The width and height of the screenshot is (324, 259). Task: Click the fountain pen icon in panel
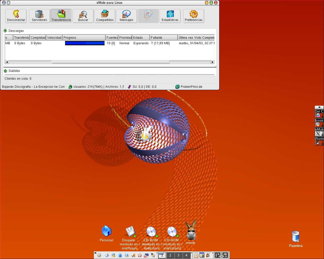pyautogui.click(x=153, y=255)
